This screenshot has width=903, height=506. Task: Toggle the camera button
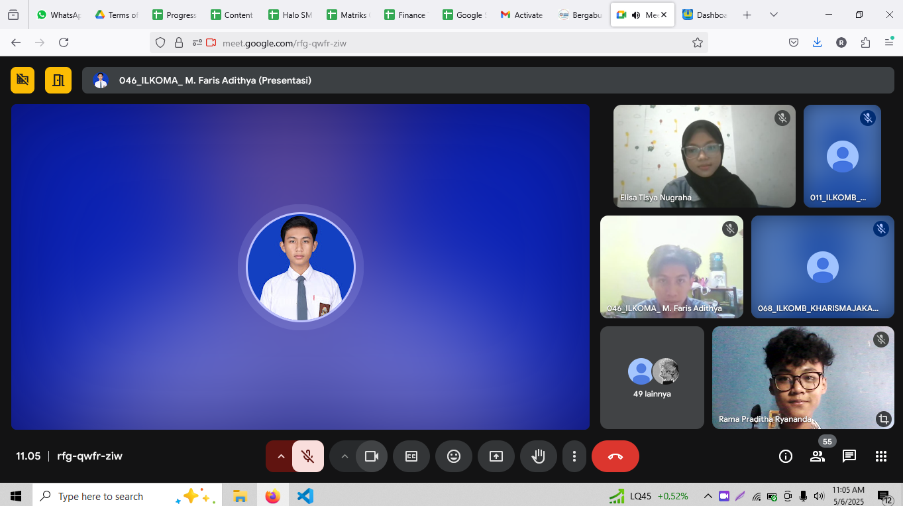click(371, 456)
